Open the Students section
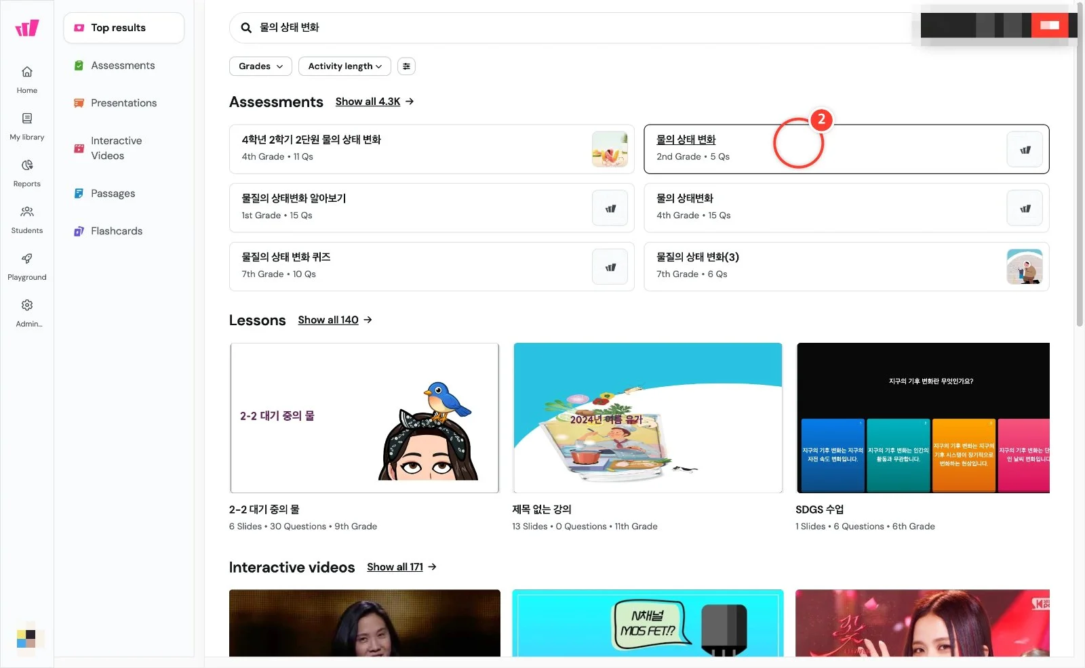Screen dimensions: 1085x668 tap(27, 220)
